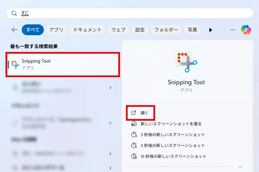Choose 10 秒後の新しいスクリーンショット
The image size is (259, 172).
coord(173,156)
